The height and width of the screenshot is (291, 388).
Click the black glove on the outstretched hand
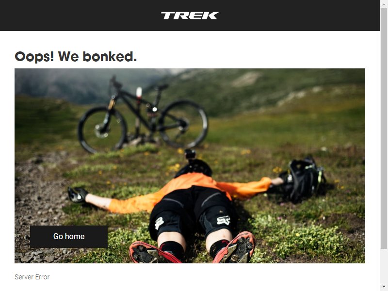click(78, 194)
